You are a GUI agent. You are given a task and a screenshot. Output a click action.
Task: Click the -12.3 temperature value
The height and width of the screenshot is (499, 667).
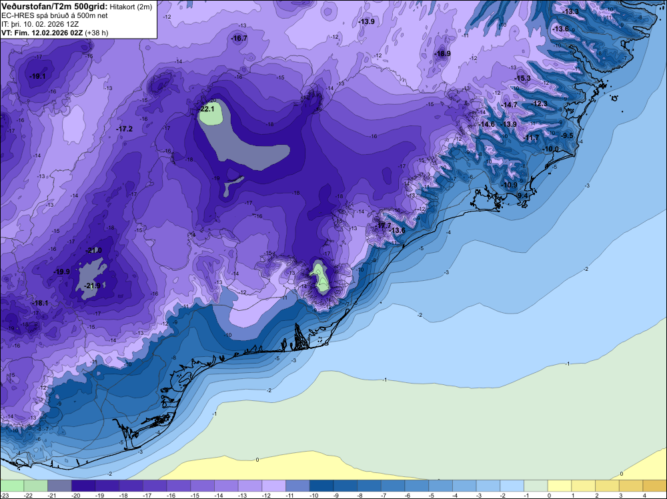pyautogui.click(x=540, y=104)
